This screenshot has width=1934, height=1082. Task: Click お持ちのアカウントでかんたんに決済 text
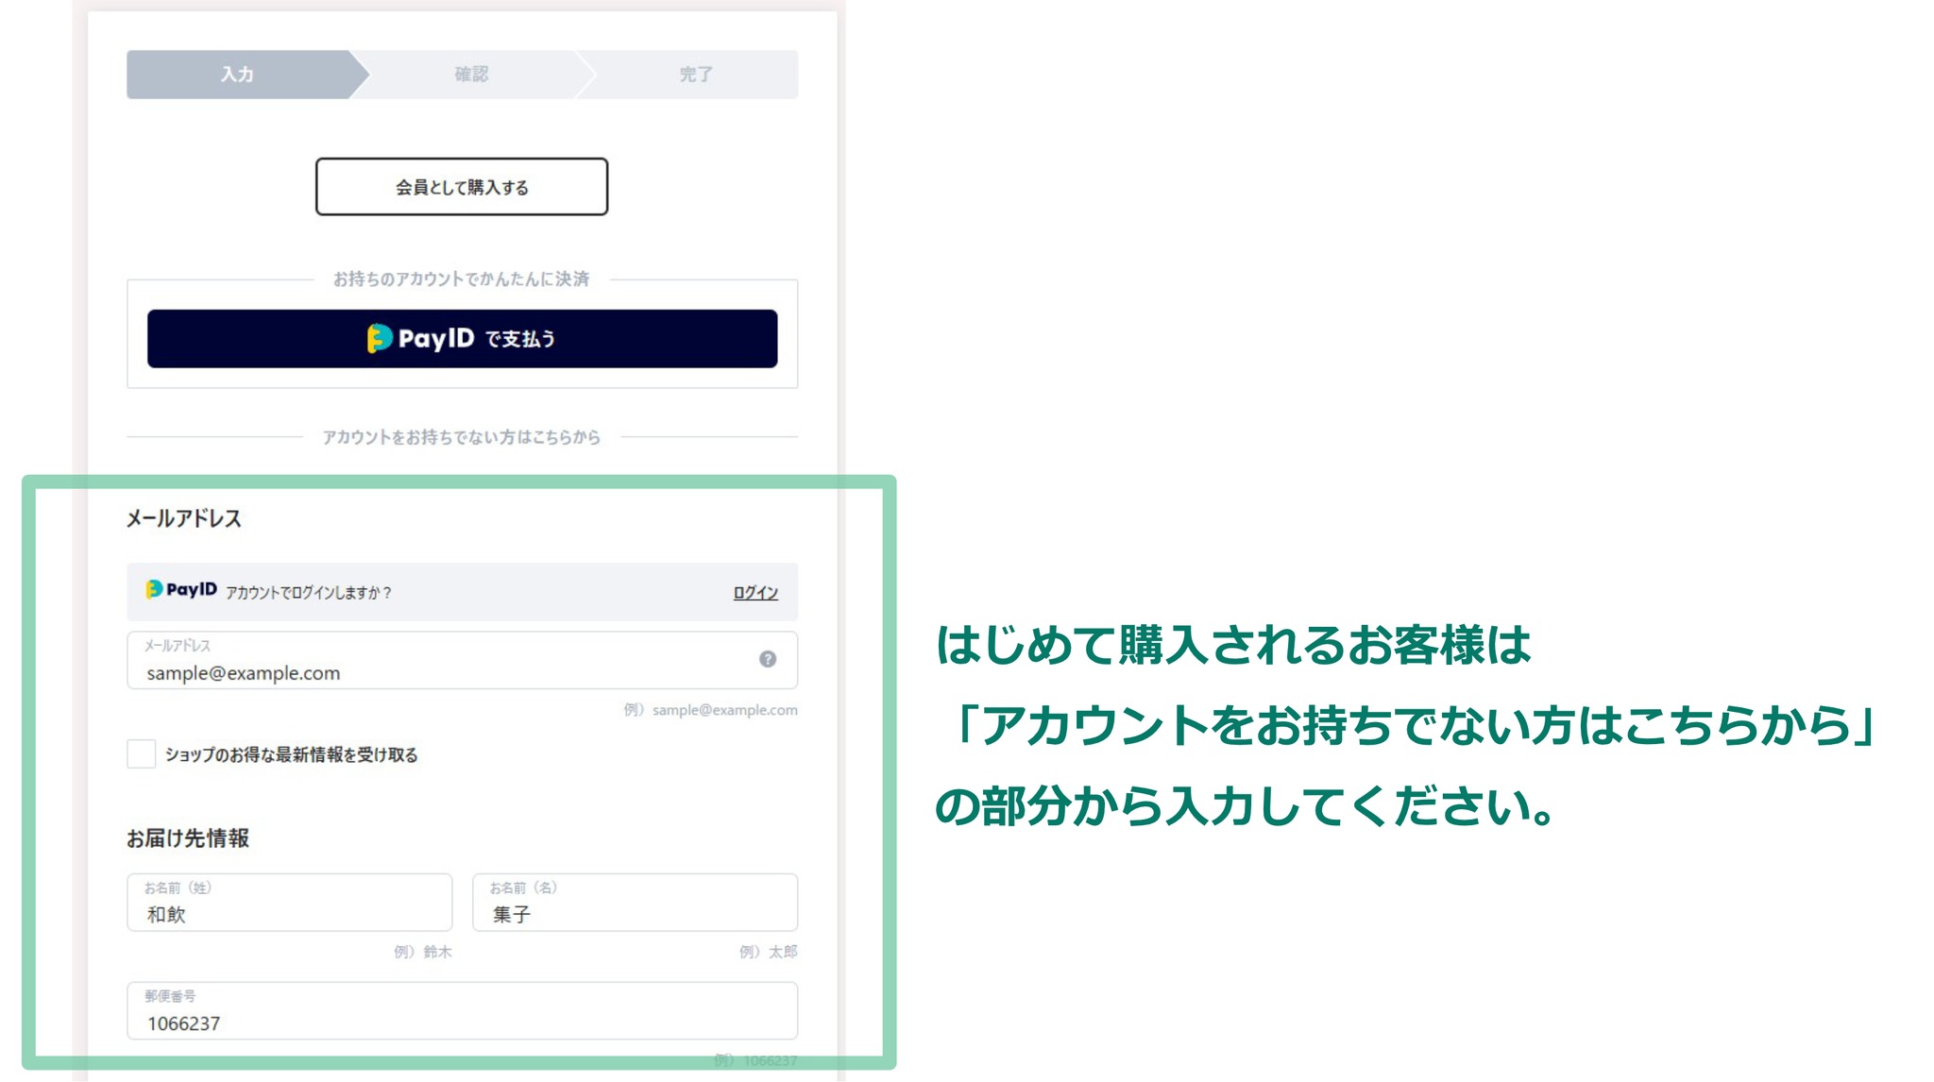(462, 279)
